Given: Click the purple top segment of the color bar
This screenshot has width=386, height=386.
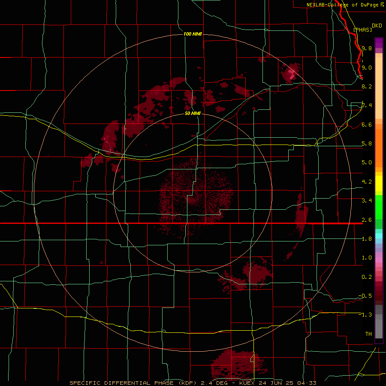Looking at the screenshot, I should tap(379, 43).
